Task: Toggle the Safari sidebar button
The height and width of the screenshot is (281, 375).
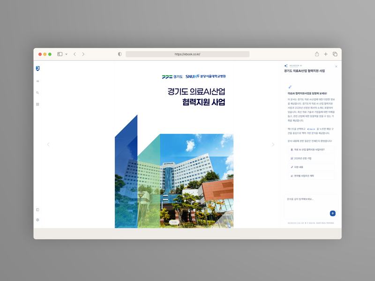Action: point(60,54)
